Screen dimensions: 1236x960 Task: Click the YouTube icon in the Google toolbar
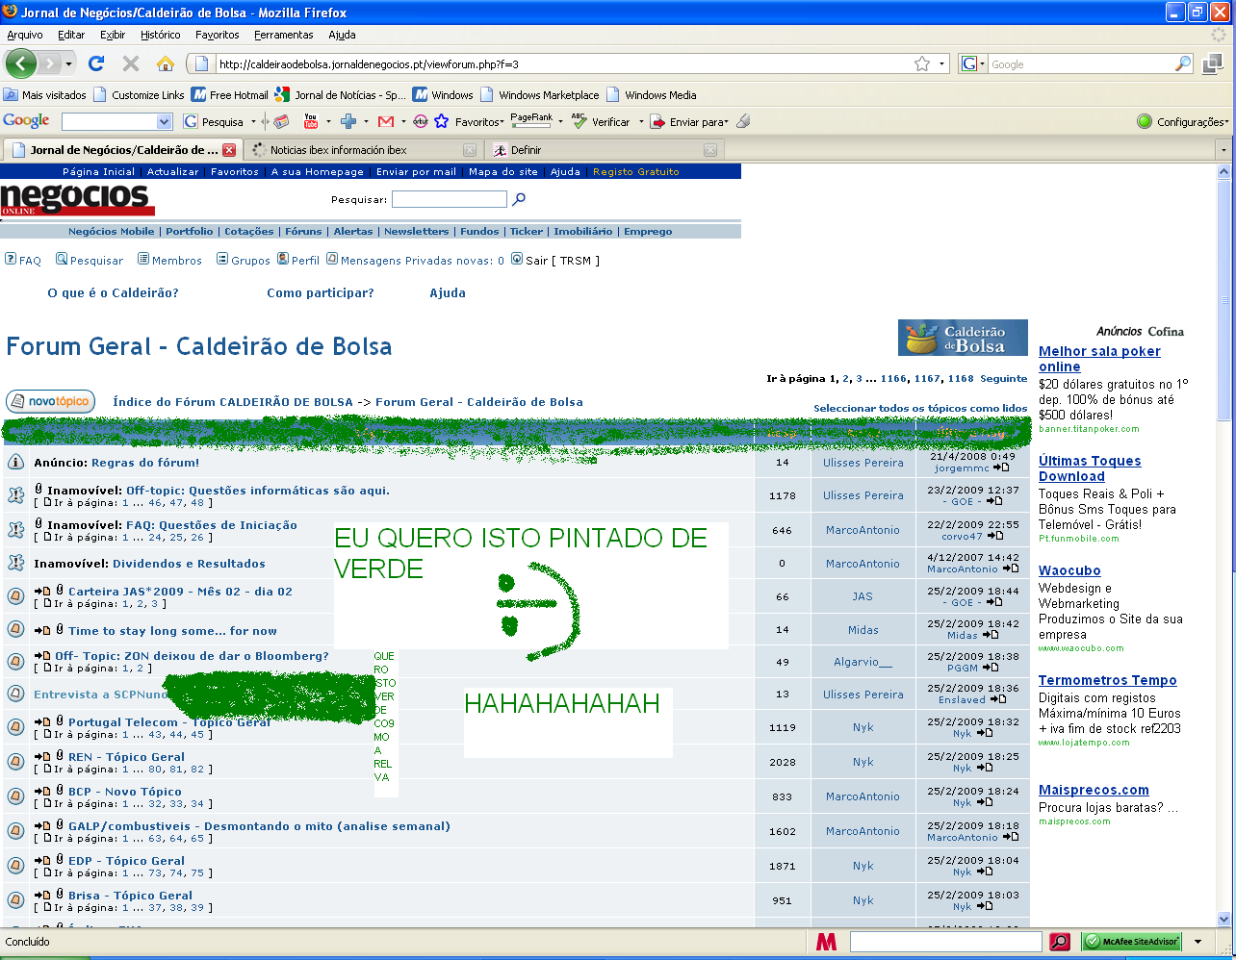click(310, 121)
